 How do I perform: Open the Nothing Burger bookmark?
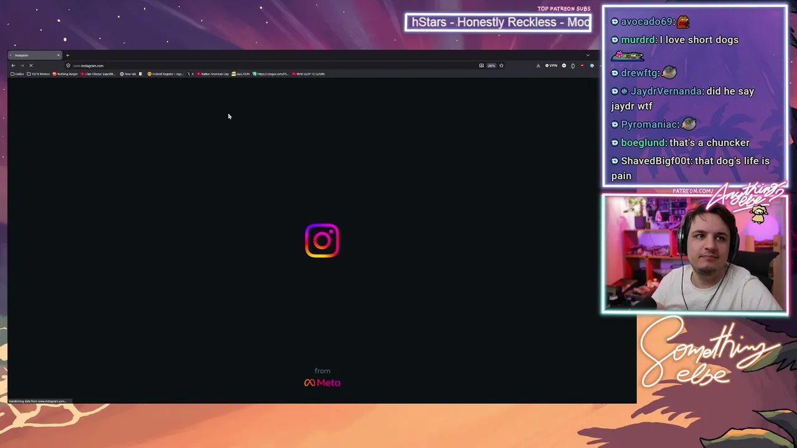coord(65,74)
